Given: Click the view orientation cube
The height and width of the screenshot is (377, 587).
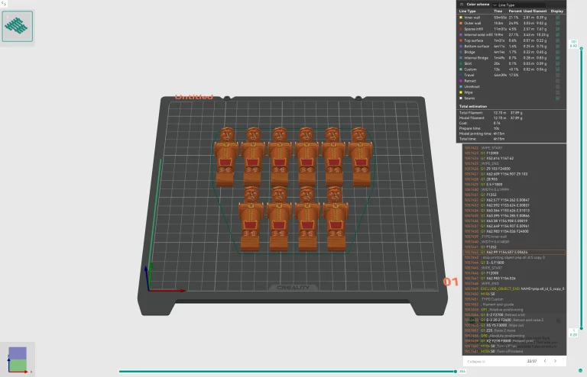Looking at the screenshot, I should [17, 359].
